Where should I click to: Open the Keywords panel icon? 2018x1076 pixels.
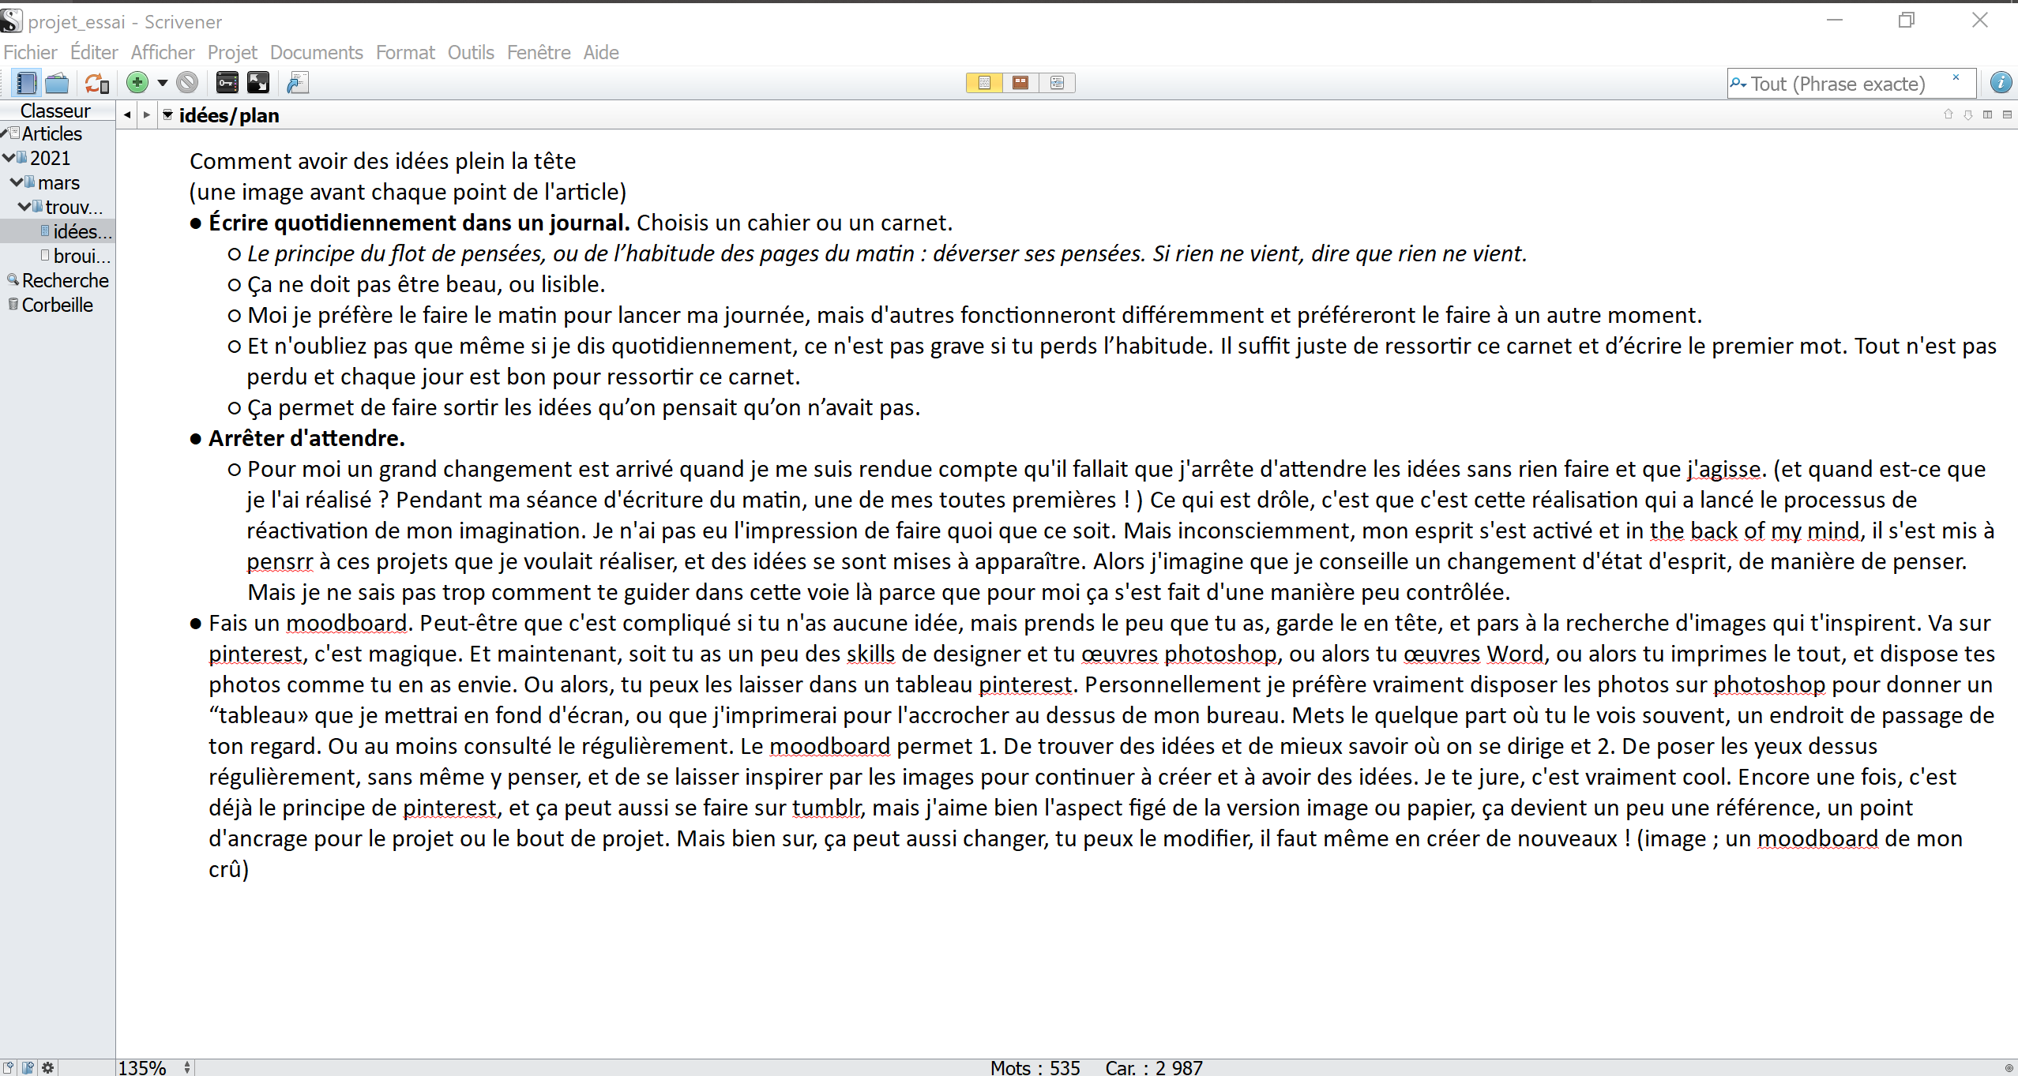pyautogui.click(x=227, y=83)
